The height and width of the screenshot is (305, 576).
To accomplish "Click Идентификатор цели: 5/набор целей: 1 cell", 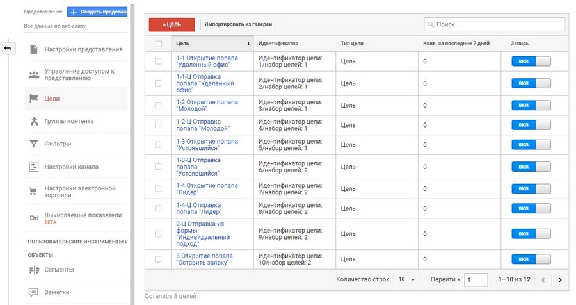I will coord(290,145).
